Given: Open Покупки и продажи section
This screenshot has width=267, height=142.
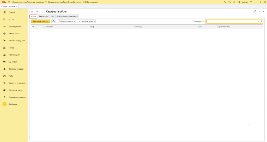Looking at the screenshot, I should point(14,41).
